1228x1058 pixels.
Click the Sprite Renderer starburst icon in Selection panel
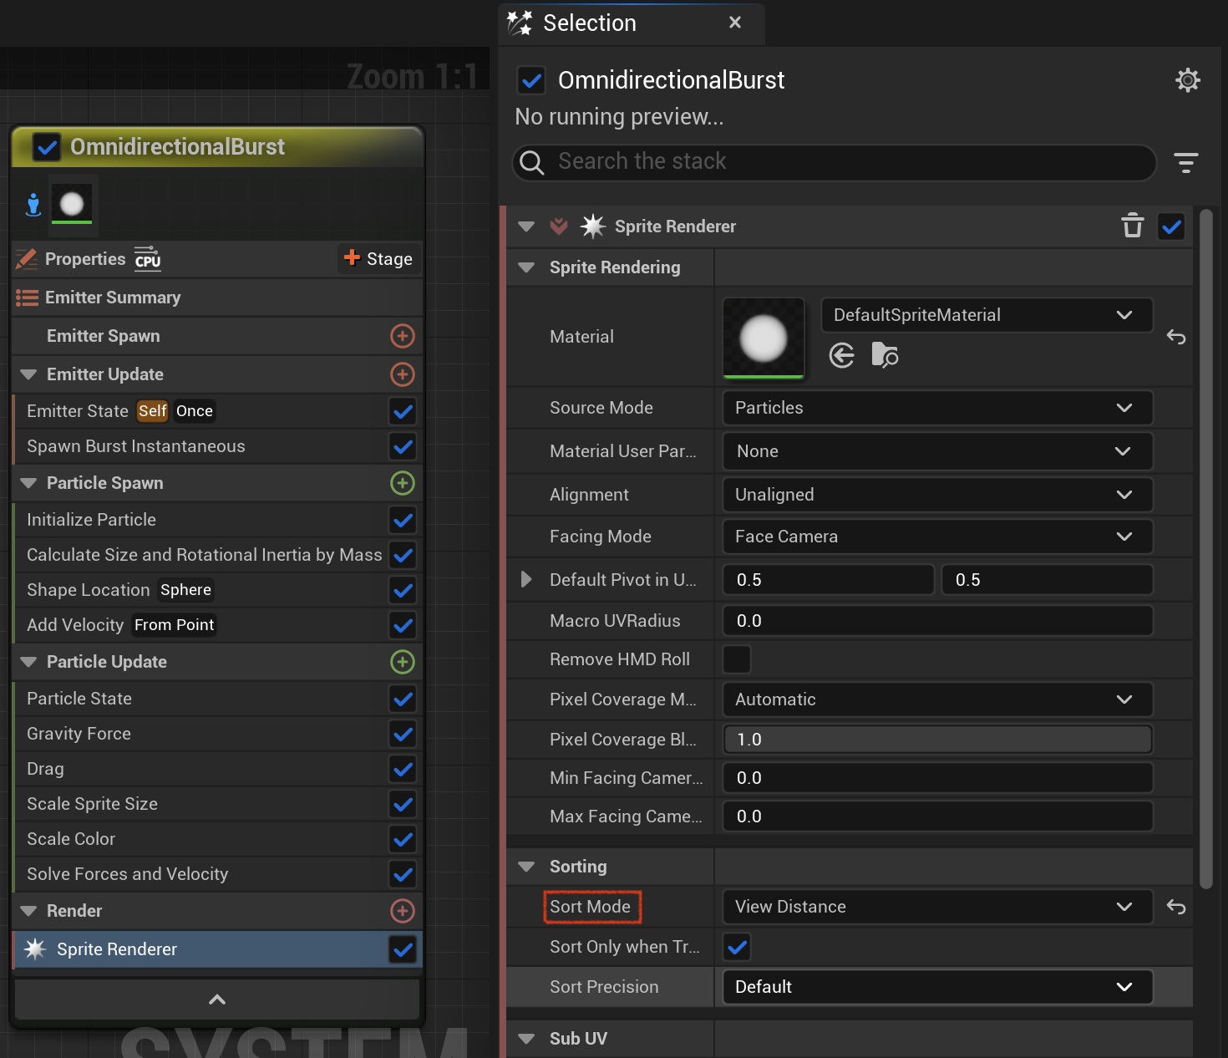click(593, 226)
